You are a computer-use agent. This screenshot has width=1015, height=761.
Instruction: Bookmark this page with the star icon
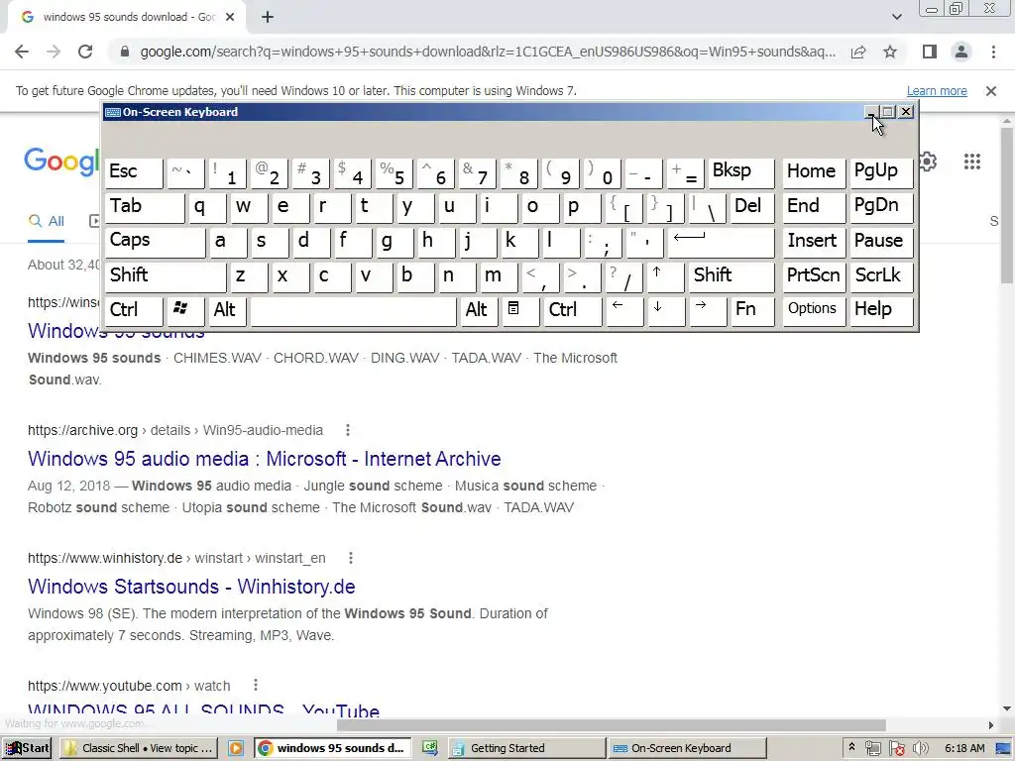(x=890, y=52)
